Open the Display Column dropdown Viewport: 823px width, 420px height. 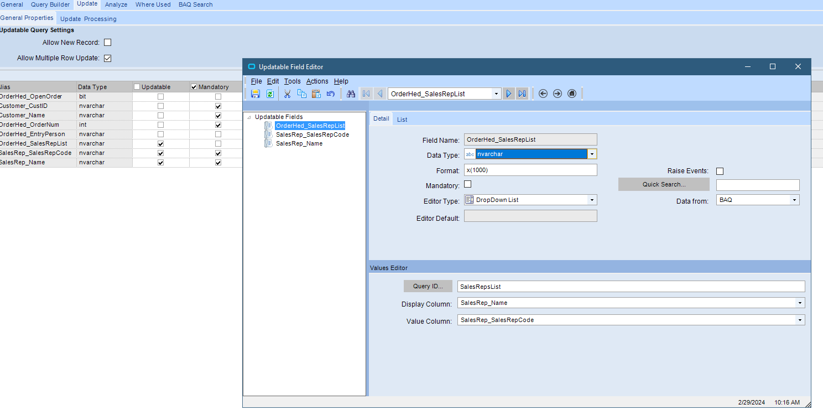[800, 303]
